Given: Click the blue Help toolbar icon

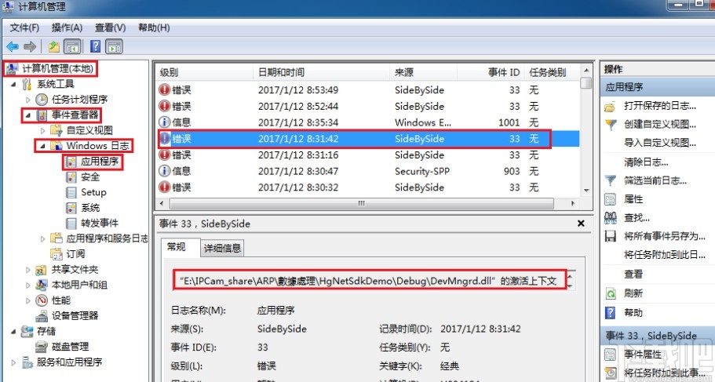Looking at the screenshot, I should (x=95, y=46).
